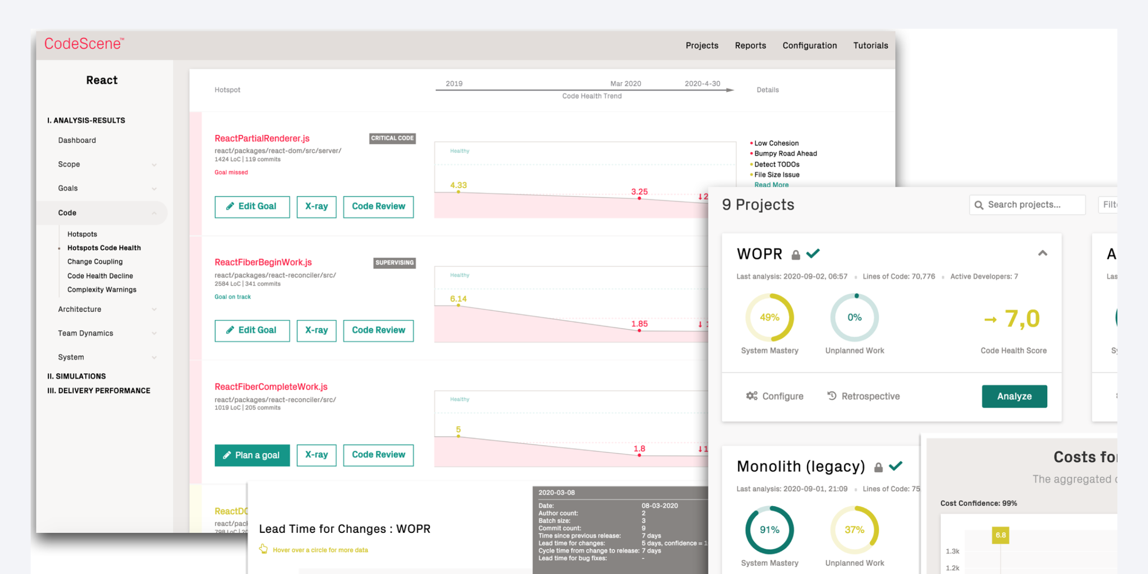1148x574 pixels.
Task: Click the Analyze button for WOPR
Action: coord(1014,396)
